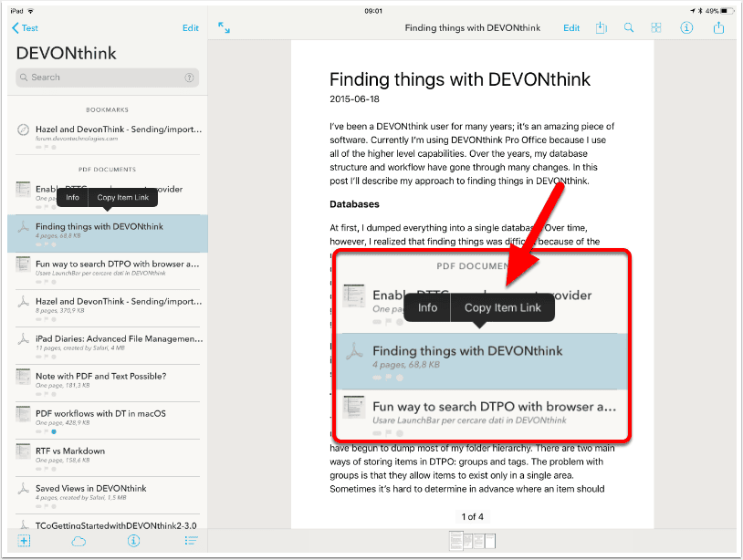Screen dimensions: 743x560
Task: Click page thumbnails strip at bottom
Action: (x=473, y=541)
